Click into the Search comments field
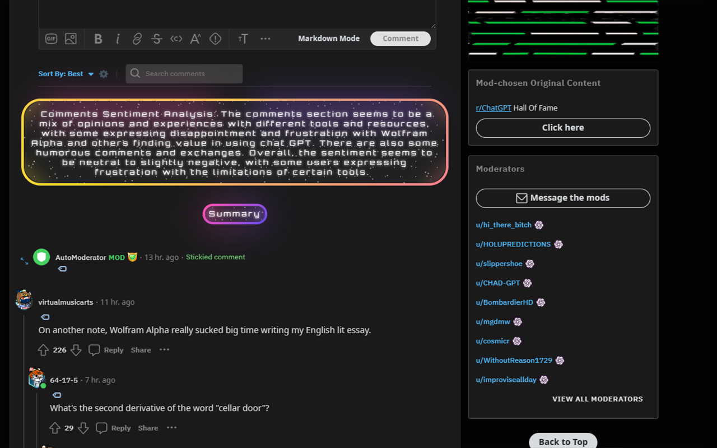This screenshot has height=448, width=717. [x=184, y=73]
